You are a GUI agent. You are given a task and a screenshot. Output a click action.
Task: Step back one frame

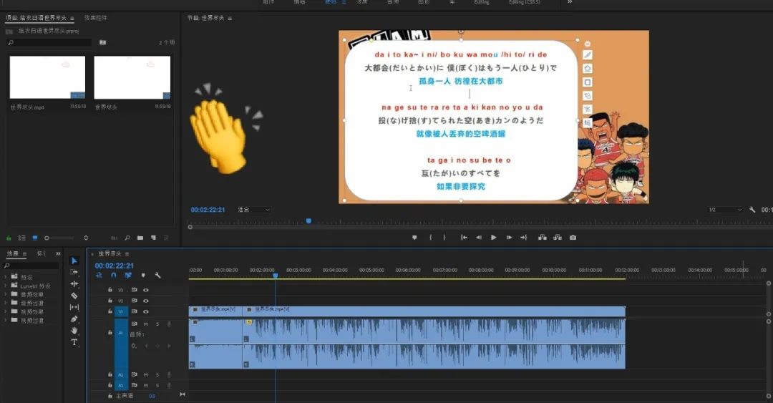[x=479, y=237]
